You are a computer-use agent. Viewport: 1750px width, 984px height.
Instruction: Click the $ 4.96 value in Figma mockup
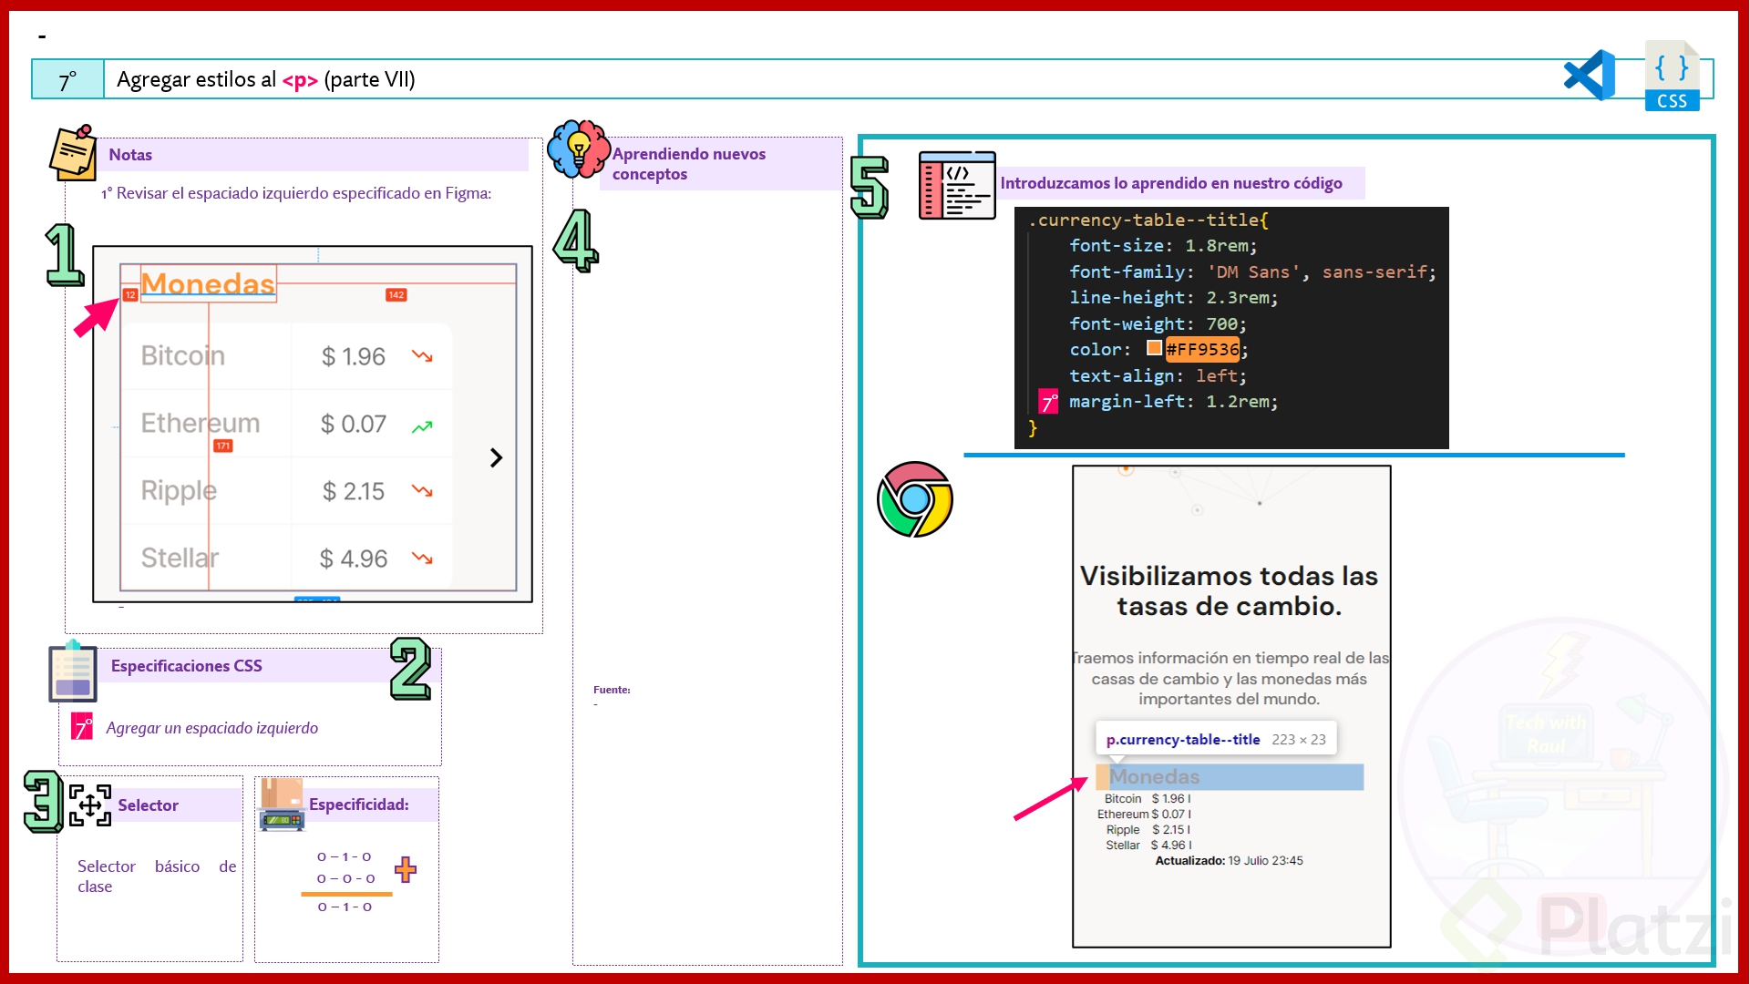[x=354, y=559]
